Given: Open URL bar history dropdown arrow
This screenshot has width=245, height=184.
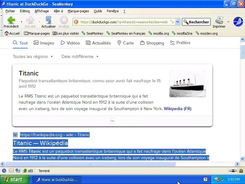Looking at the screenshot, I should point(178,22).
